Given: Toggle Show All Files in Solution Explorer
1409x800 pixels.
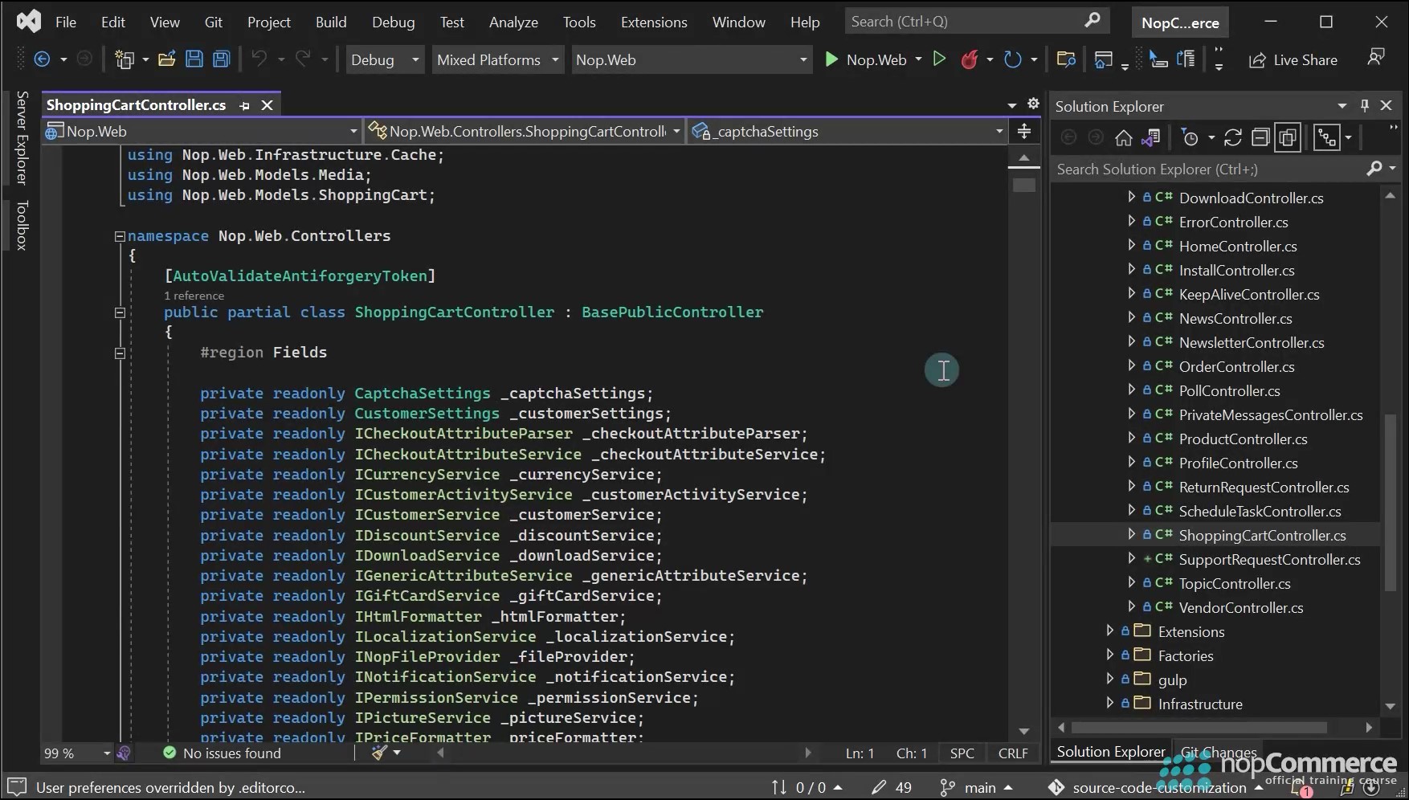Looking at the screenshot, I should click(1288, 138).
